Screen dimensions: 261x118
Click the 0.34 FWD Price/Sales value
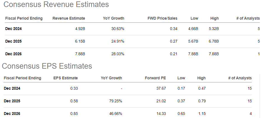click(x=174, y=28)
